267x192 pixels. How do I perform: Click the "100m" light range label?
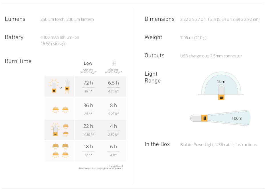pos(236,118)
